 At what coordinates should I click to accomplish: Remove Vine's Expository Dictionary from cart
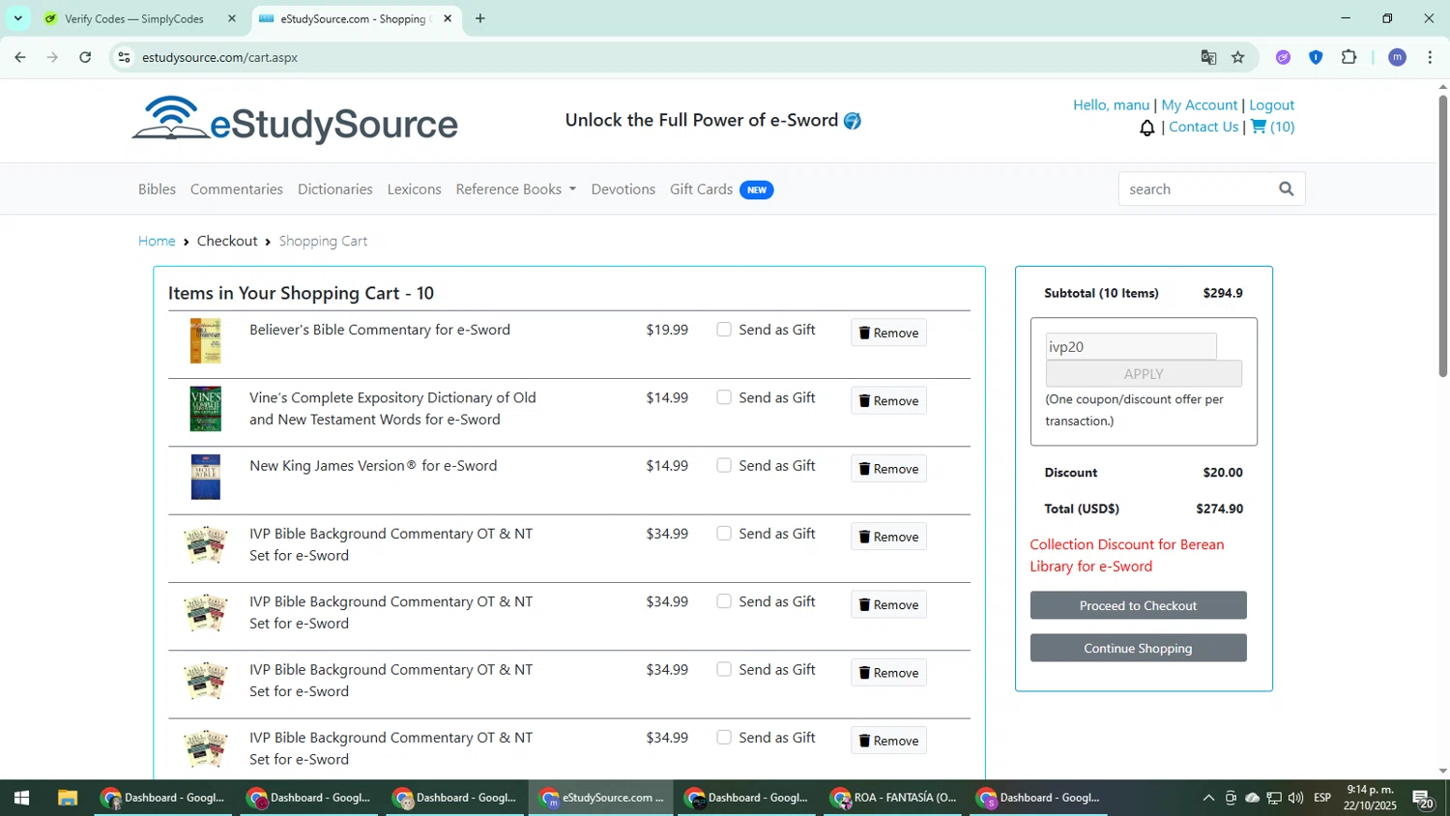(x=888, y=400)
